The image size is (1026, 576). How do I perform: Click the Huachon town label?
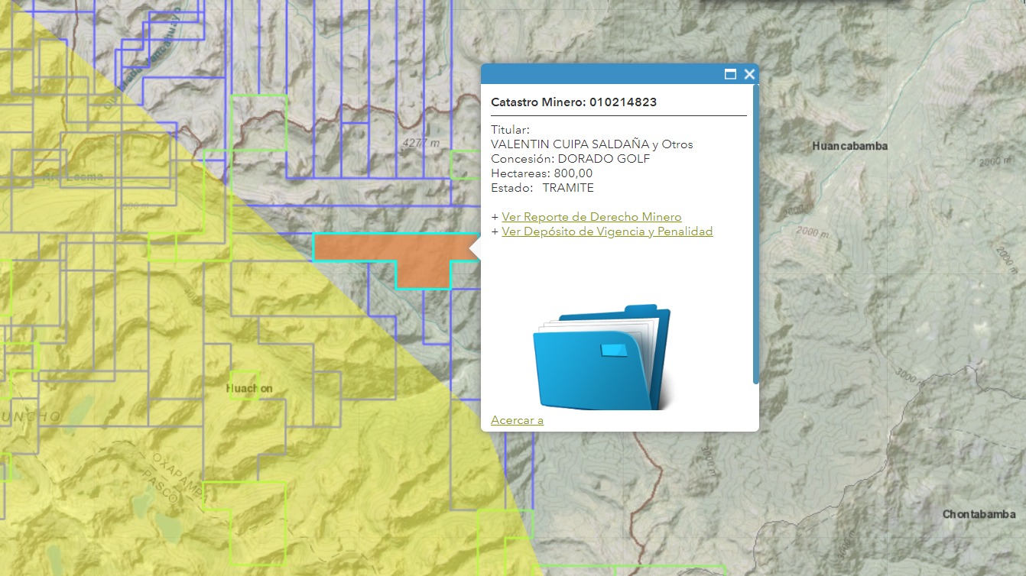point(249,389)
